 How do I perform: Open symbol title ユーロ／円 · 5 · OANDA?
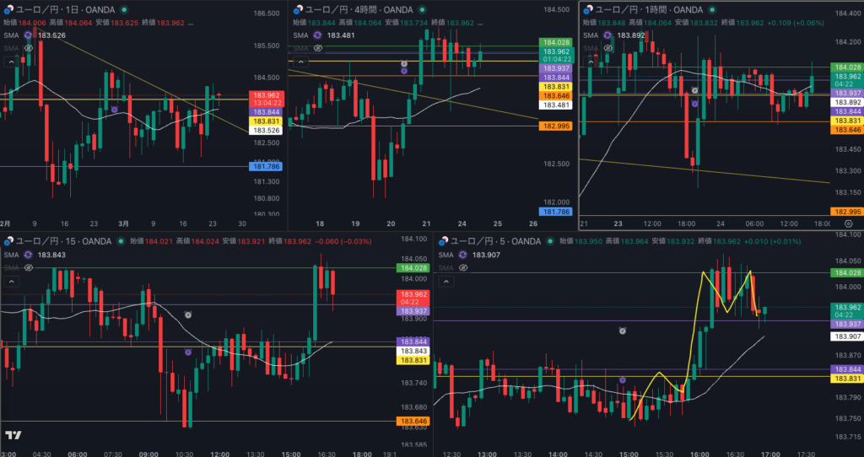496,242
